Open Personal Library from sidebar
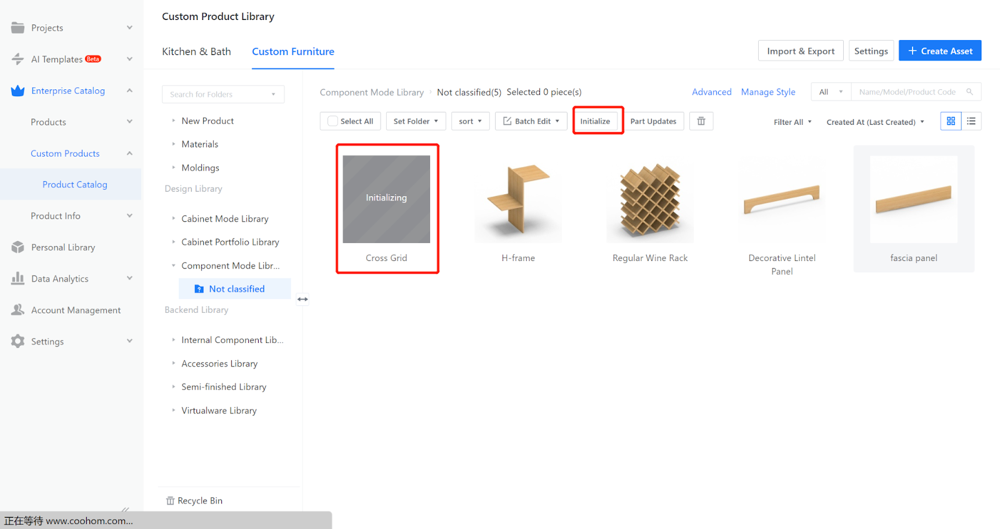Screen dimensions: 1000x529 [x=63, y=247]
